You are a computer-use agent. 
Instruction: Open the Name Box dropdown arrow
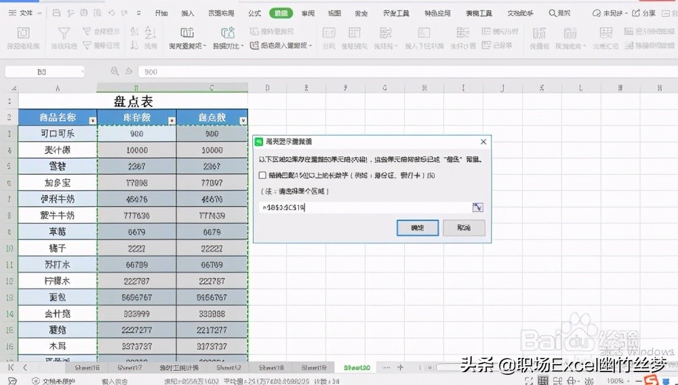point(82,72)
